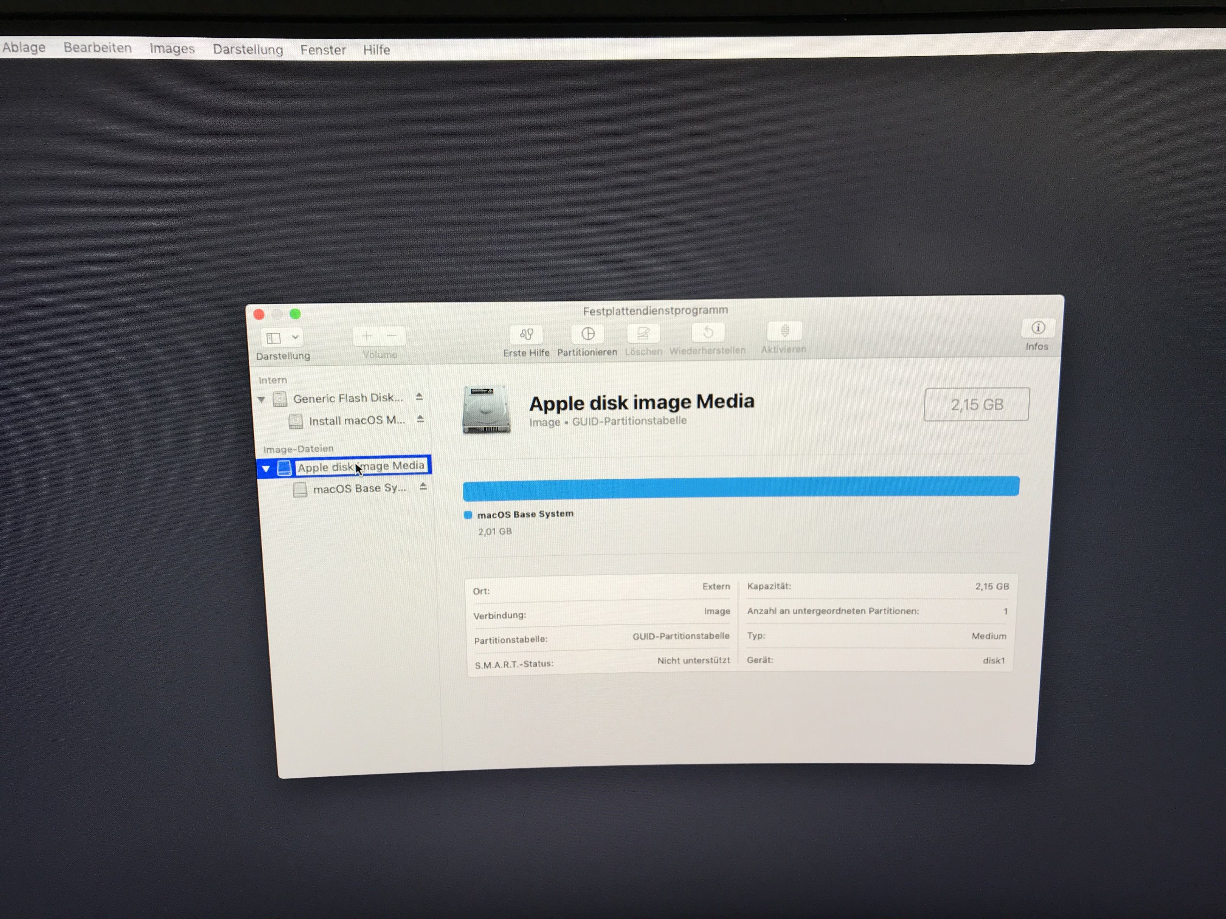This screenshot has height=919, width=1226.
Task: Eject the Install macOS volume
Action: tap(420, 419)
